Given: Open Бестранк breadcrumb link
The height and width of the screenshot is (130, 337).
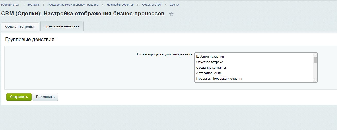Looking at the screenshot, I should (33, 5).
